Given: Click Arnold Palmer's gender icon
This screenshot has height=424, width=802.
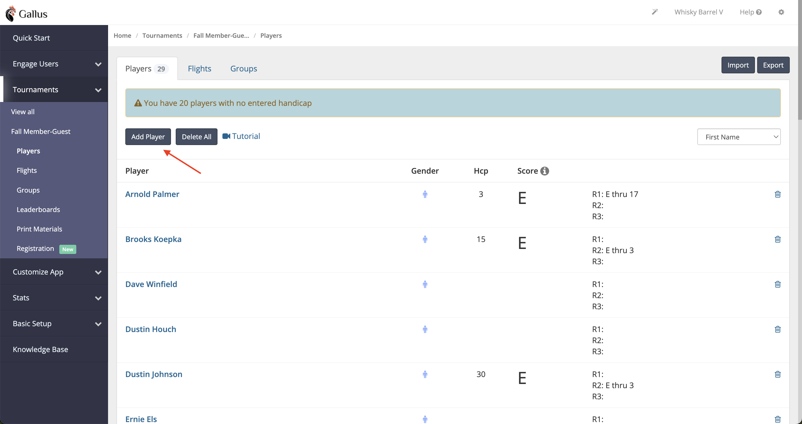Looking at the screenshot, I should (x=425, y=194).
